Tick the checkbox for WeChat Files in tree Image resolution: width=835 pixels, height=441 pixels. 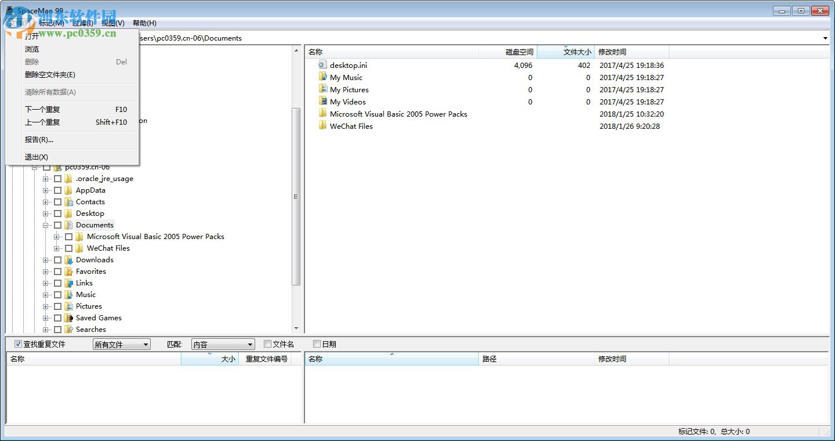tap(68, 248)
